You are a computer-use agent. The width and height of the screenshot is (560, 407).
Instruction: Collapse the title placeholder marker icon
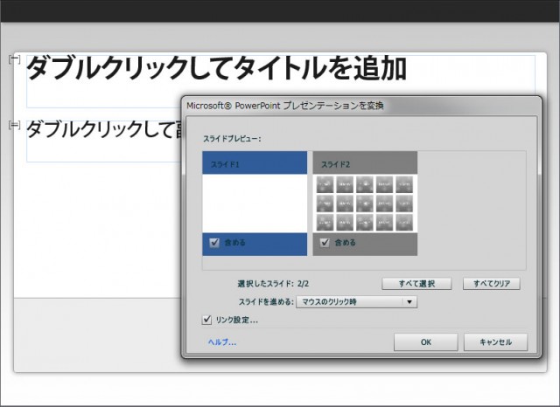(14, 59)
